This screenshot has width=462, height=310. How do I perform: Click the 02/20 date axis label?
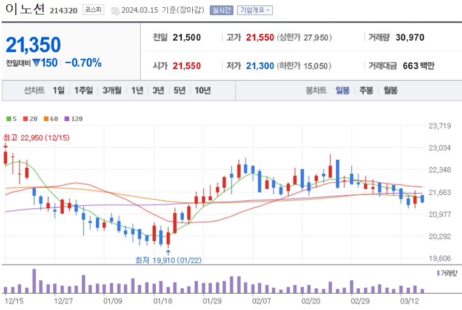coord(311,301)
